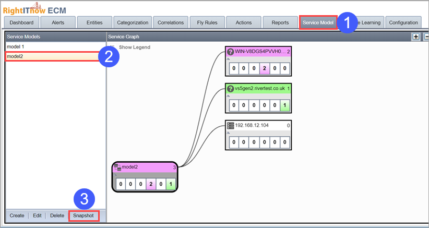Click question-mark icon on vs5gen2.rivertest.co.uk node

[x=231, y=88]
